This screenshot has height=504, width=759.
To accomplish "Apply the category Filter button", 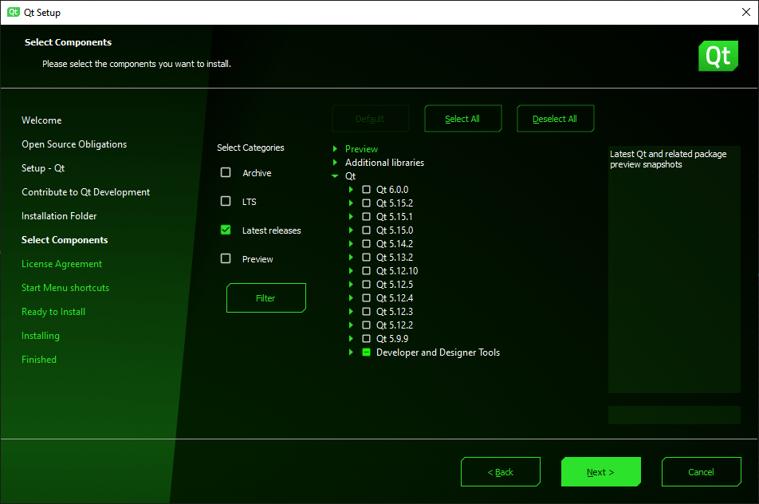I will (x=266, y=297).
